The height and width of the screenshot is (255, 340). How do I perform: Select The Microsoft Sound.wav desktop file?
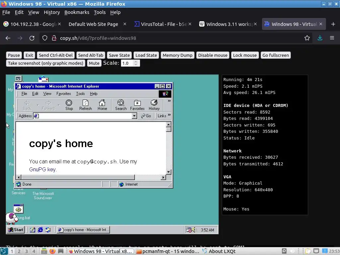tap(43, 196)
